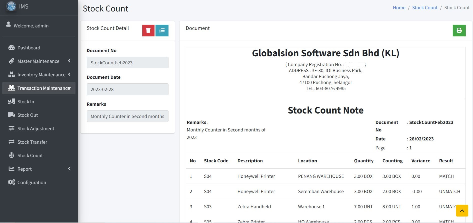Screen dimensions: 473x223
Task: Click the Dashboard gauge icon
Action: 11,48
